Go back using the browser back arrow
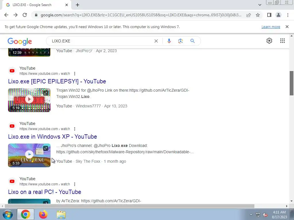 coord(6,15)
